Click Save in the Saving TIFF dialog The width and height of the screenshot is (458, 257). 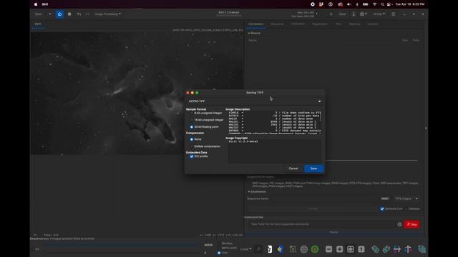coord(313,168)
